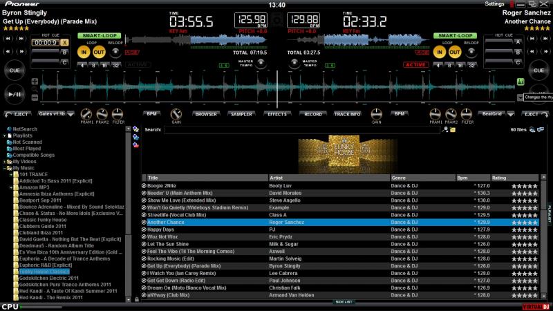553x311 pixels.
Task: Expand the Playlists tree node
Action: point(4,135)
